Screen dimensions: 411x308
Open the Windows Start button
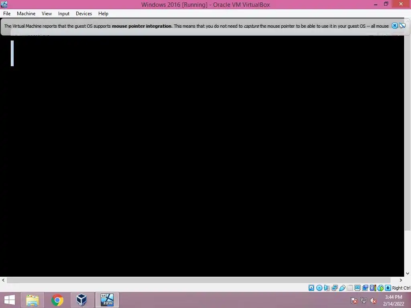tap(10, 300)
